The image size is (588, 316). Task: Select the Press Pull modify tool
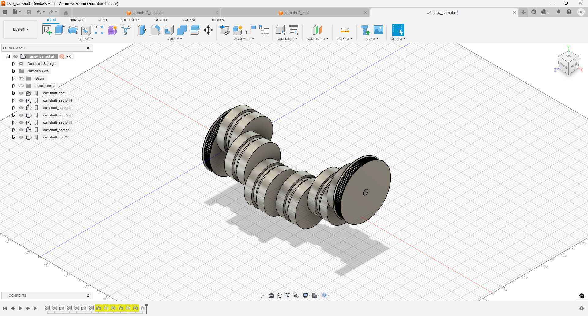(142, 30)
